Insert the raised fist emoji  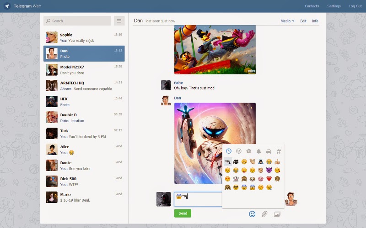261,170
